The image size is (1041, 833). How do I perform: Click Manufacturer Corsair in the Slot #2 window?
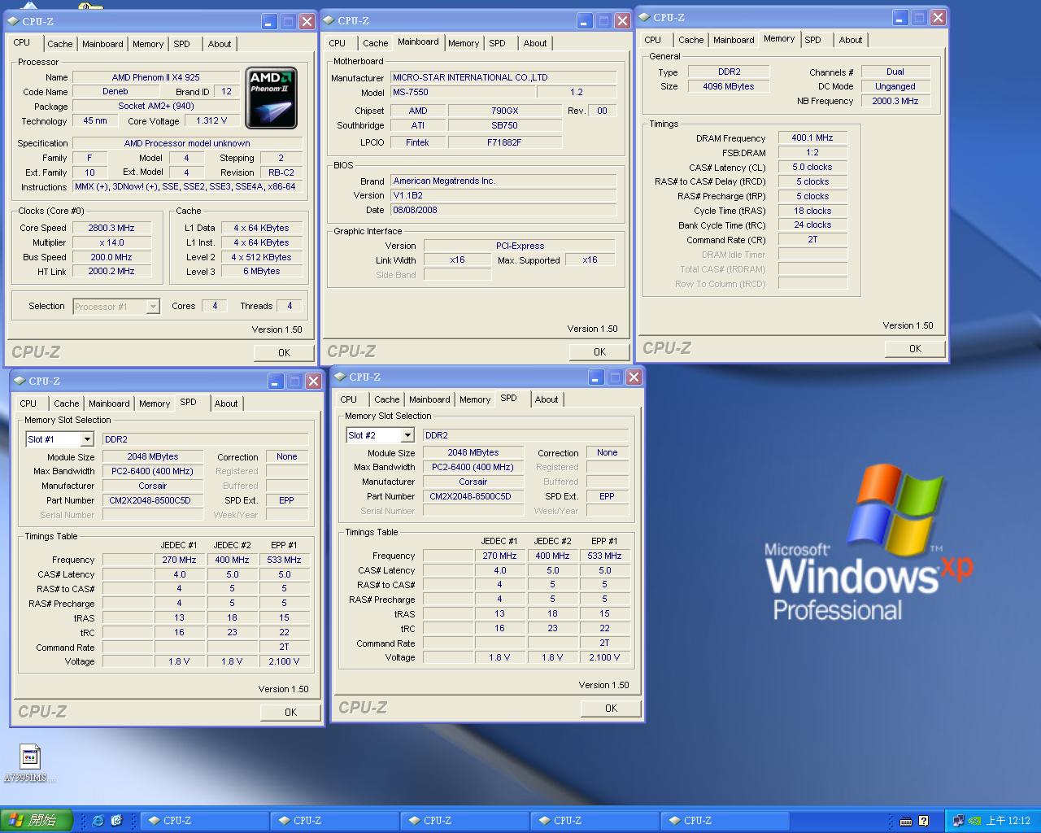tap(473, 482)
